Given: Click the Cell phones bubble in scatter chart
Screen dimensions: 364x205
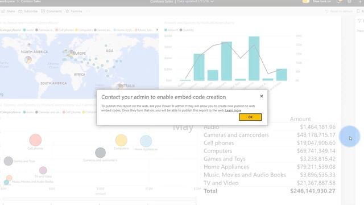Looking at the screenshot, I should click(35, 140).
